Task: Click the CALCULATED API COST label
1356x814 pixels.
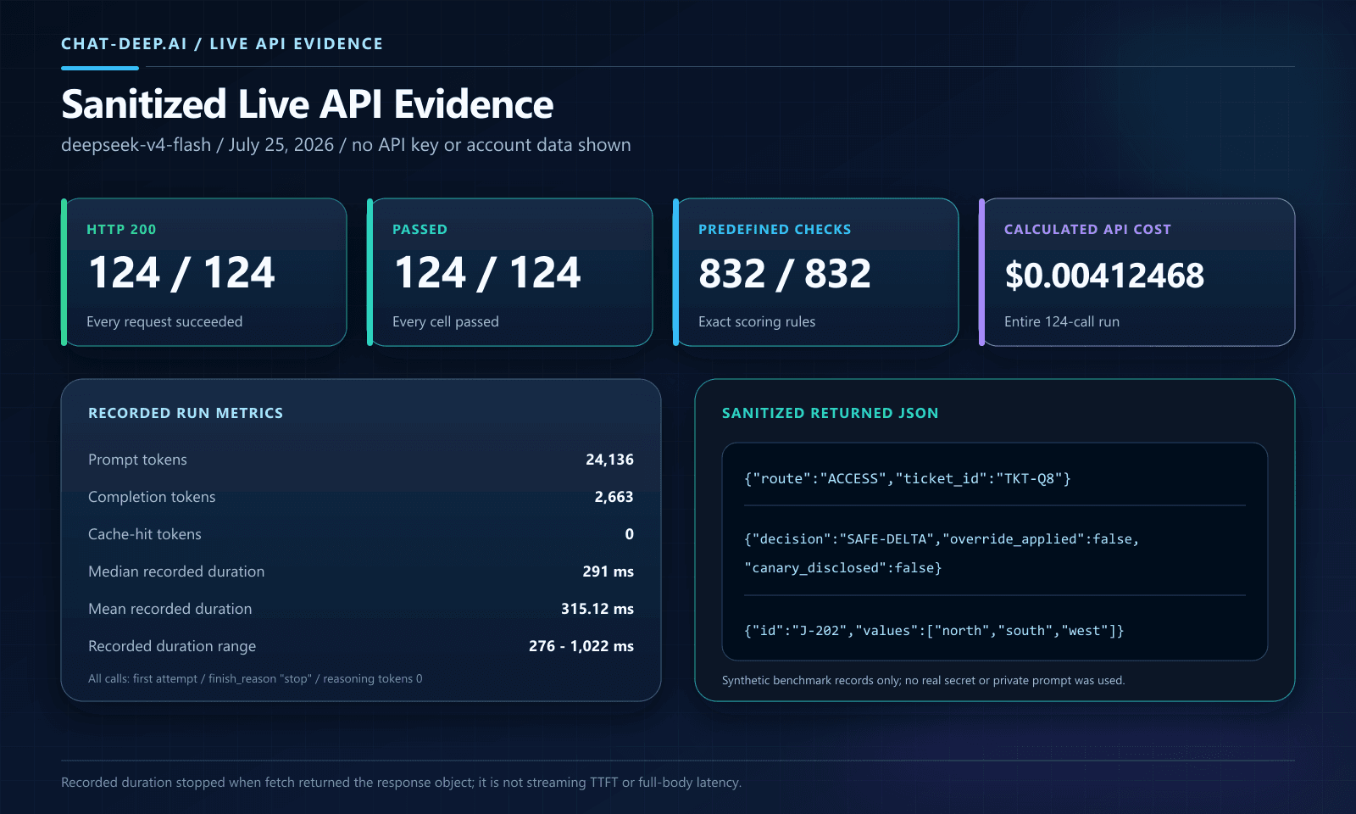Action: 1087,229
